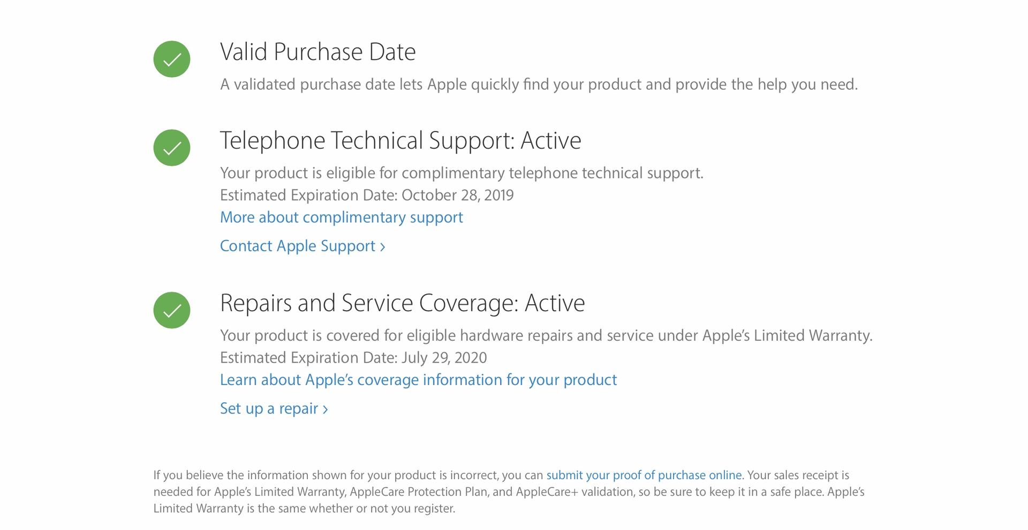Click the green checkmark beside Repairs and Service Coverage
The image size is (1028, 530).
click(x=172, y=311)
